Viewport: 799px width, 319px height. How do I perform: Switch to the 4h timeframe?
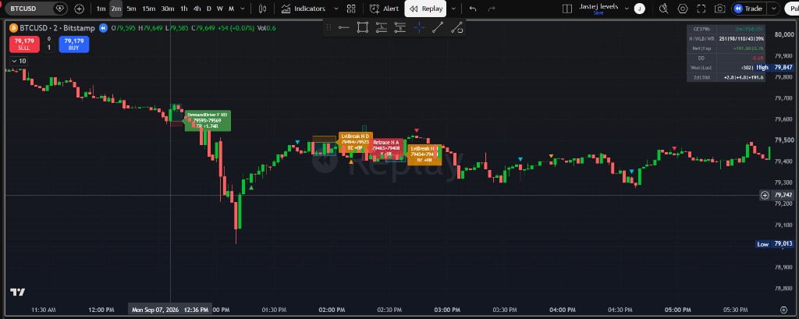tap(197, 9)
